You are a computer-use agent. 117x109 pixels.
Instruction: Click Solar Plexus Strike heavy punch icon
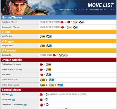49,70
